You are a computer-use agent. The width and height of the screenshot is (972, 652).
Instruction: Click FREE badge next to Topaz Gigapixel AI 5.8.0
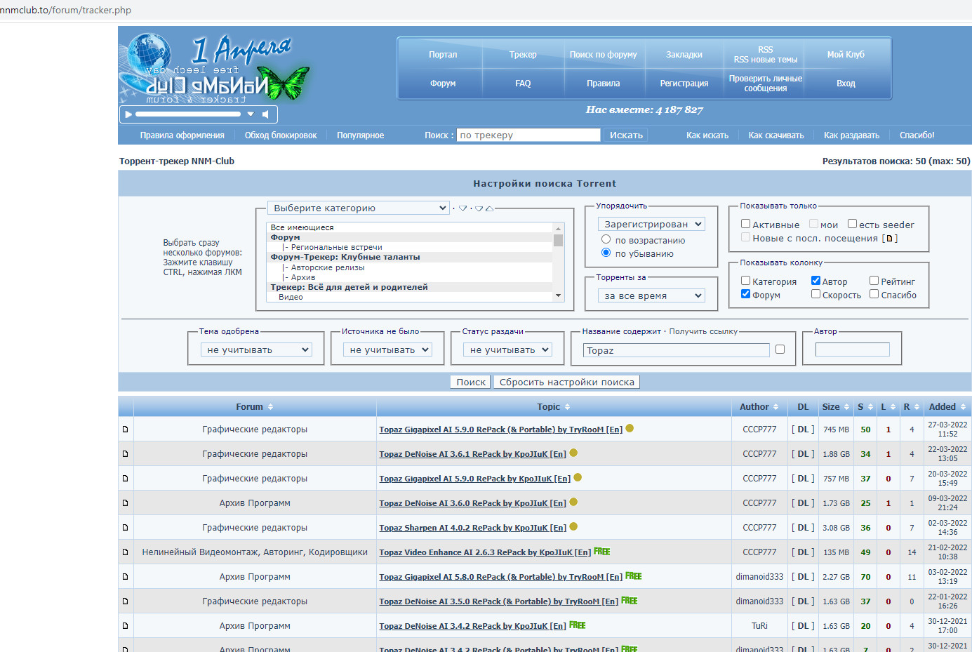coord(634,576)
